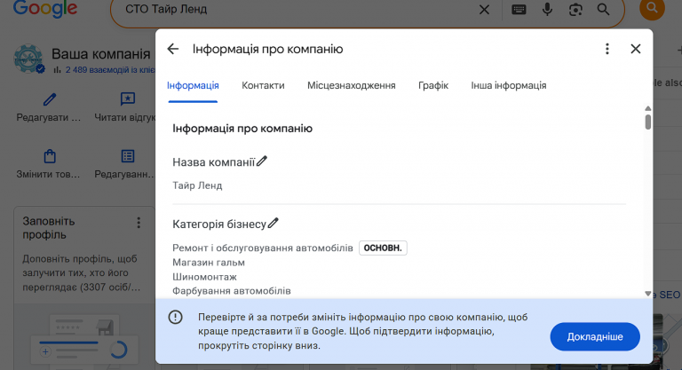Open the Інша інформація tab

pos(509,86)
